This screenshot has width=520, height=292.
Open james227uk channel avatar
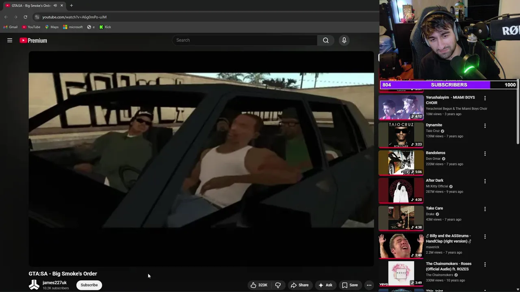point(34,285)
